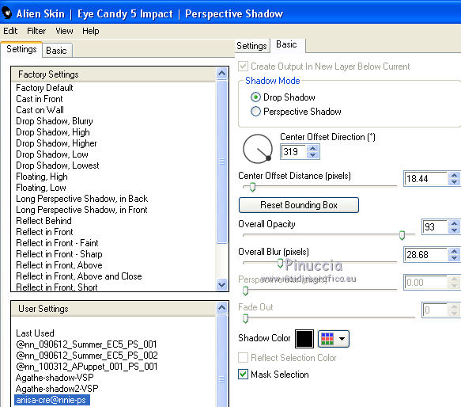Viewport: 461px width, 407px height.
Task: Select @nn_090612_Summer_EC5_PS_001 user setting
Action: click(x=86, y=344)
